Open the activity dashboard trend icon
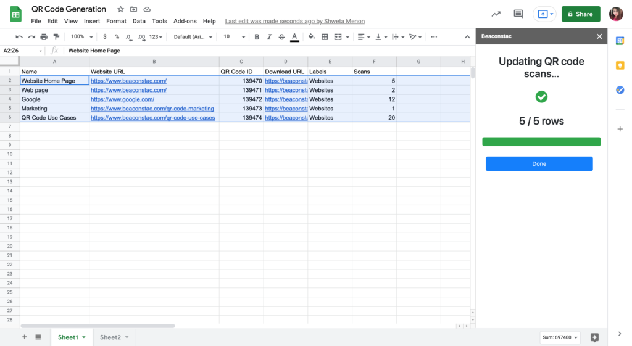 click(x=496, y=14)
